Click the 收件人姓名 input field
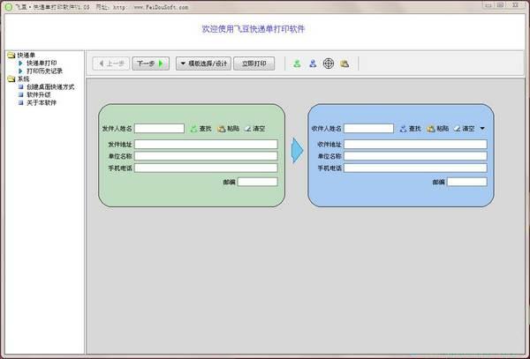The height and width of the screenshot is (359, 530). click(368, 128)
